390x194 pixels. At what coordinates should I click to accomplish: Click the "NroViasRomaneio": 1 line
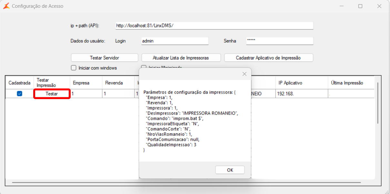(169, 134)
